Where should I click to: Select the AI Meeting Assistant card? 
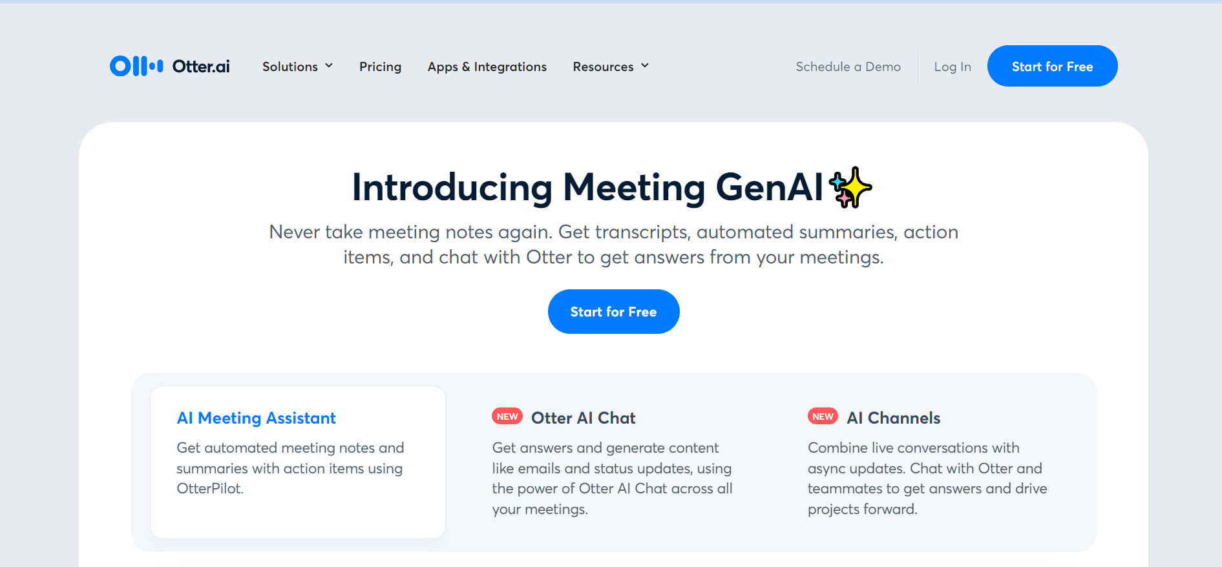(x=298, y=462)
